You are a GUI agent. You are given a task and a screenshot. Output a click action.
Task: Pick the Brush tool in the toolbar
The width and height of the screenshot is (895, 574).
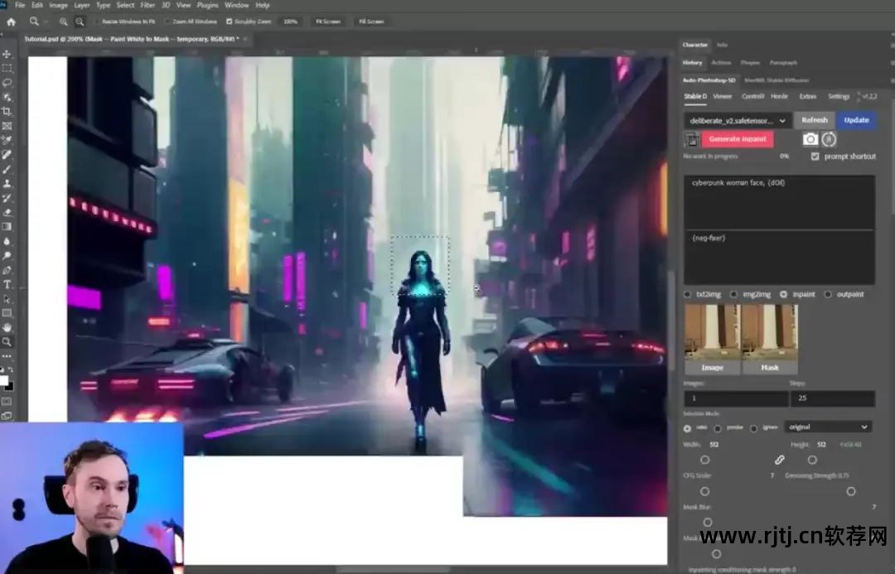click(x=7, y=169)
